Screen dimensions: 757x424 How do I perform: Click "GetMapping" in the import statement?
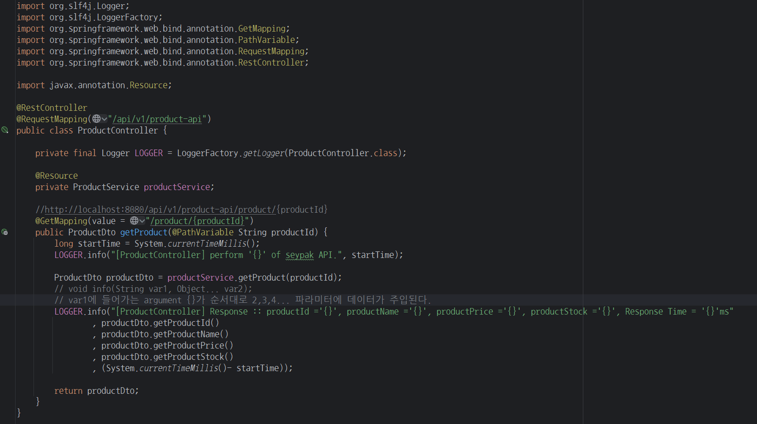tap(262, 29)
